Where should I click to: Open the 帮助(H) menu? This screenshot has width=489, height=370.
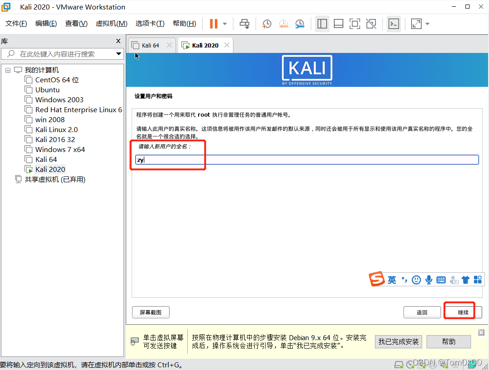[184, 24]
